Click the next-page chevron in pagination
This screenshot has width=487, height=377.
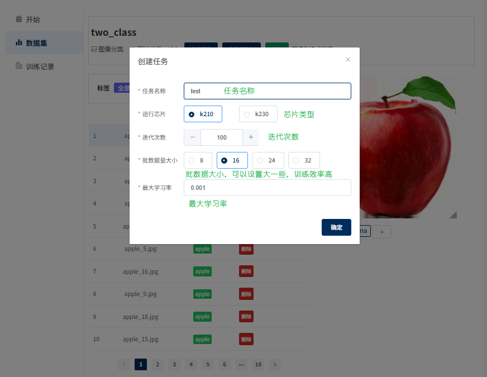pyautogui.click(x=275, y=364)
